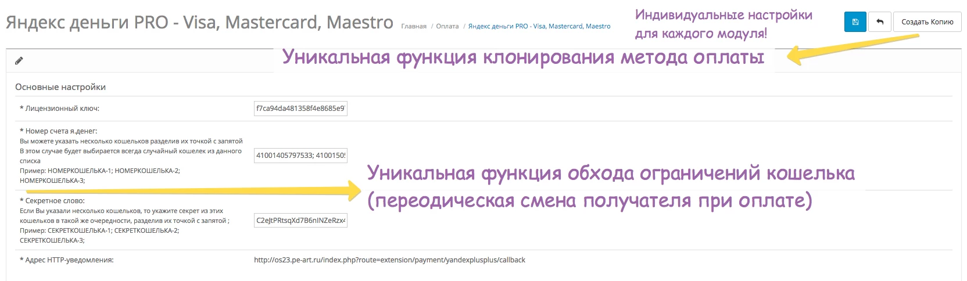Click the back arrow return button
Image resolution: width=967 pixels, height=281 pixels.
(880, 22)
